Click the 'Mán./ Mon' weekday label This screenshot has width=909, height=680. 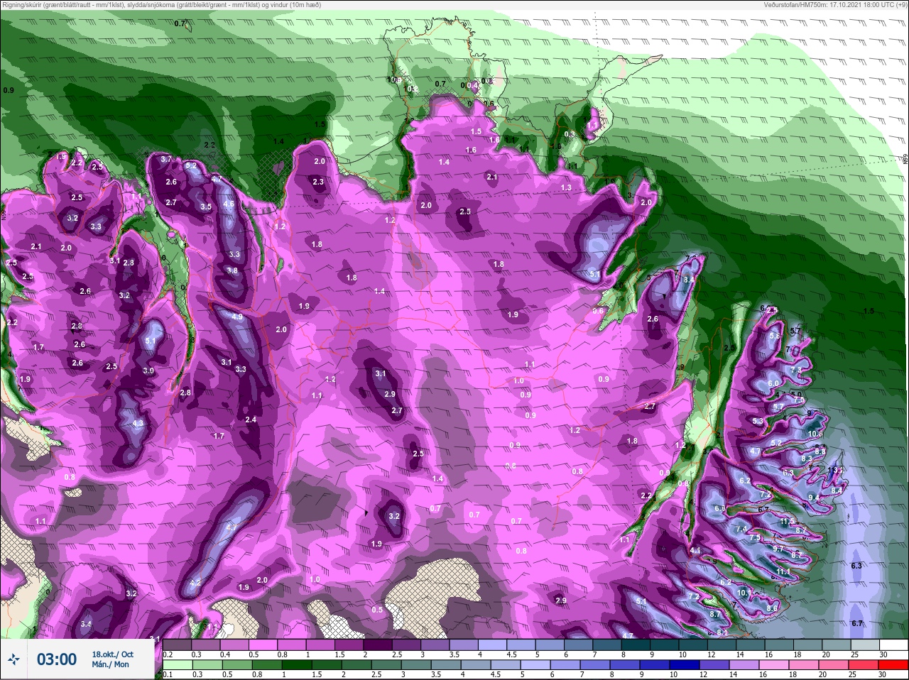[x=110, y=664]
